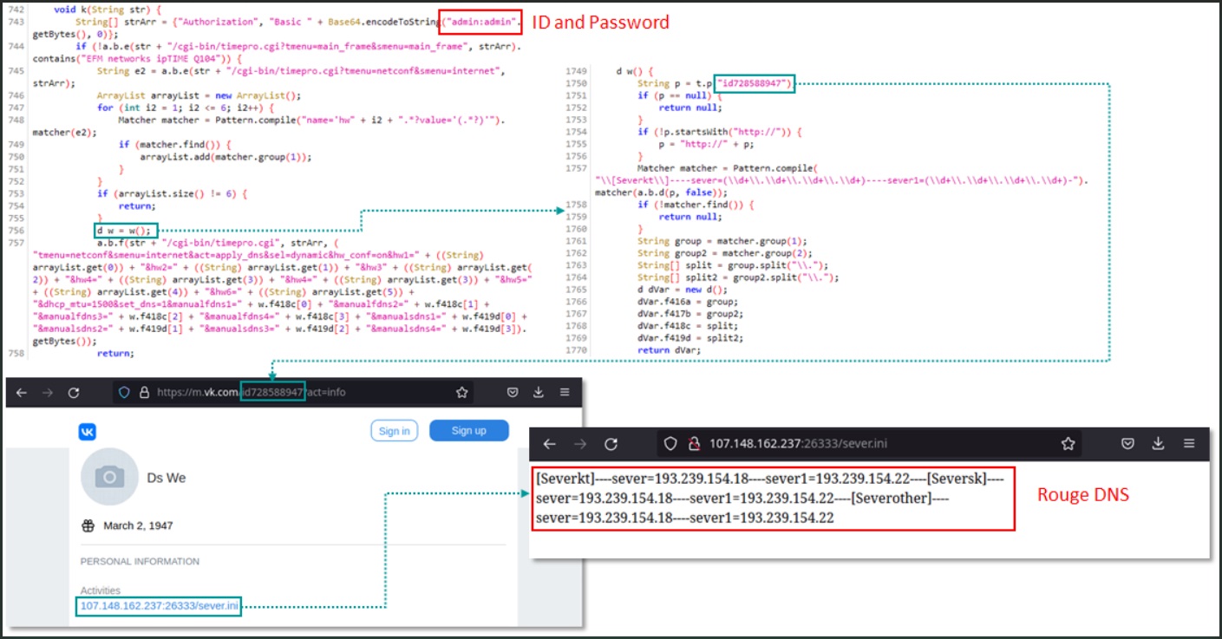Focus the 107.148.162.237 address bar
The width and height of the screenshot is (1222, 639).
tap(867, 443)
